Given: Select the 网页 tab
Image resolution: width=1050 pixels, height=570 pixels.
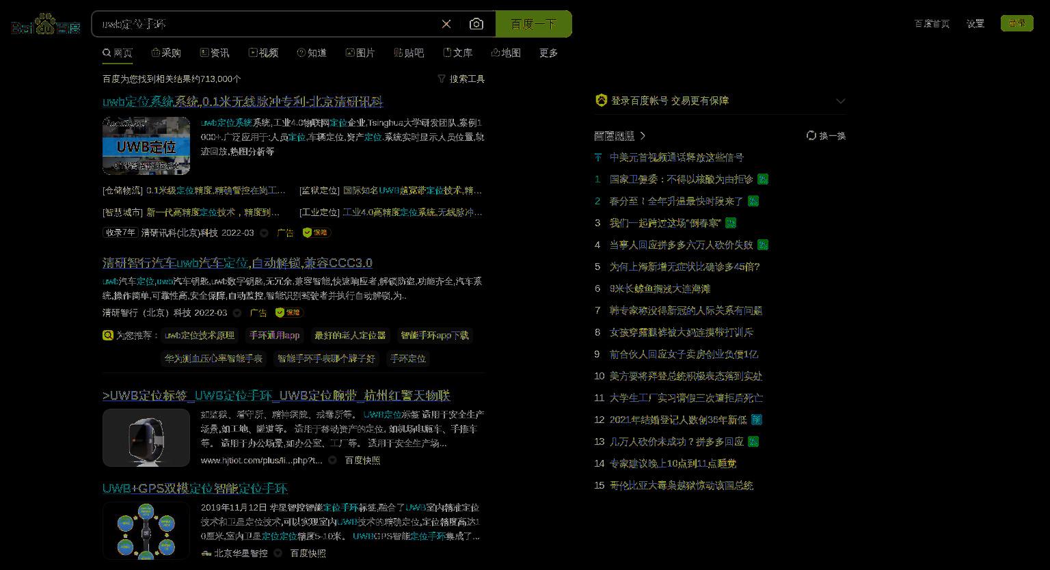Looking at the screenshot, I should [118, 53].
